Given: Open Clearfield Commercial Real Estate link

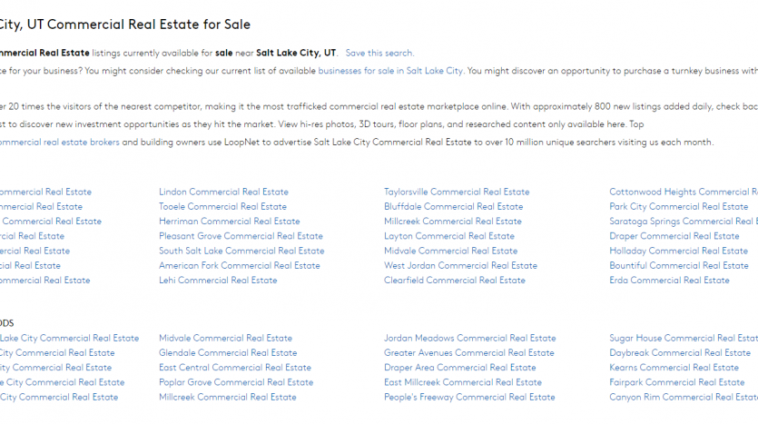Looking at the screenshot, I should coord(454,281).
